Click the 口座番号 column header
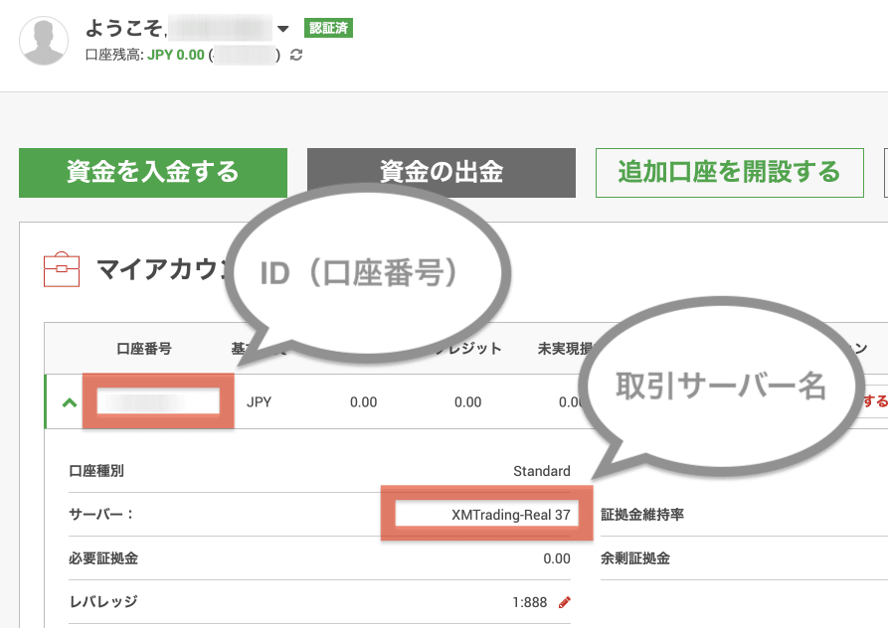888x628 pixels. [144, 349]
